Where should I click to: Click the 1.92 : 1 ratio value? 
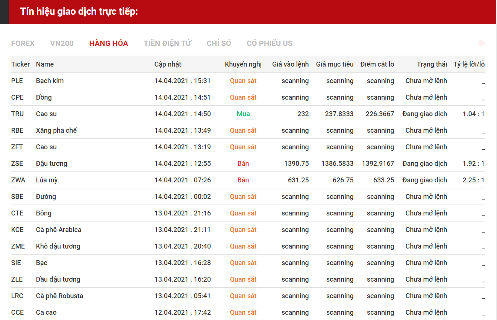pos(473,164)
